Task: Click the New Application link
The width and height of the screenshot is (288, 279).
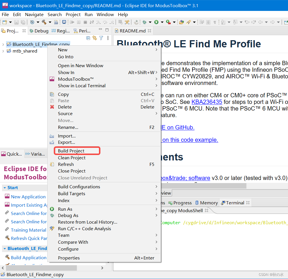Action: pyautogui.click(x=28, y=197)
